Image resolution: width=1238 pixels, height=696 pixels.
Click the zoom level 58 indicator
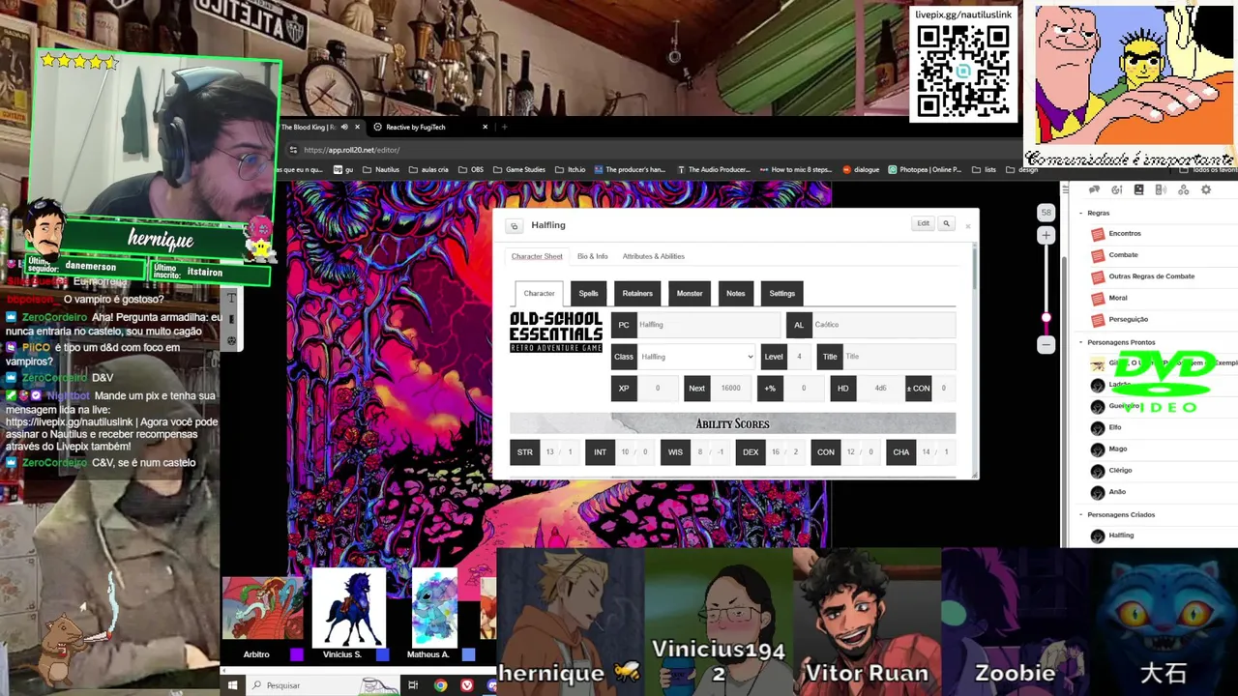pos(1046,212)
